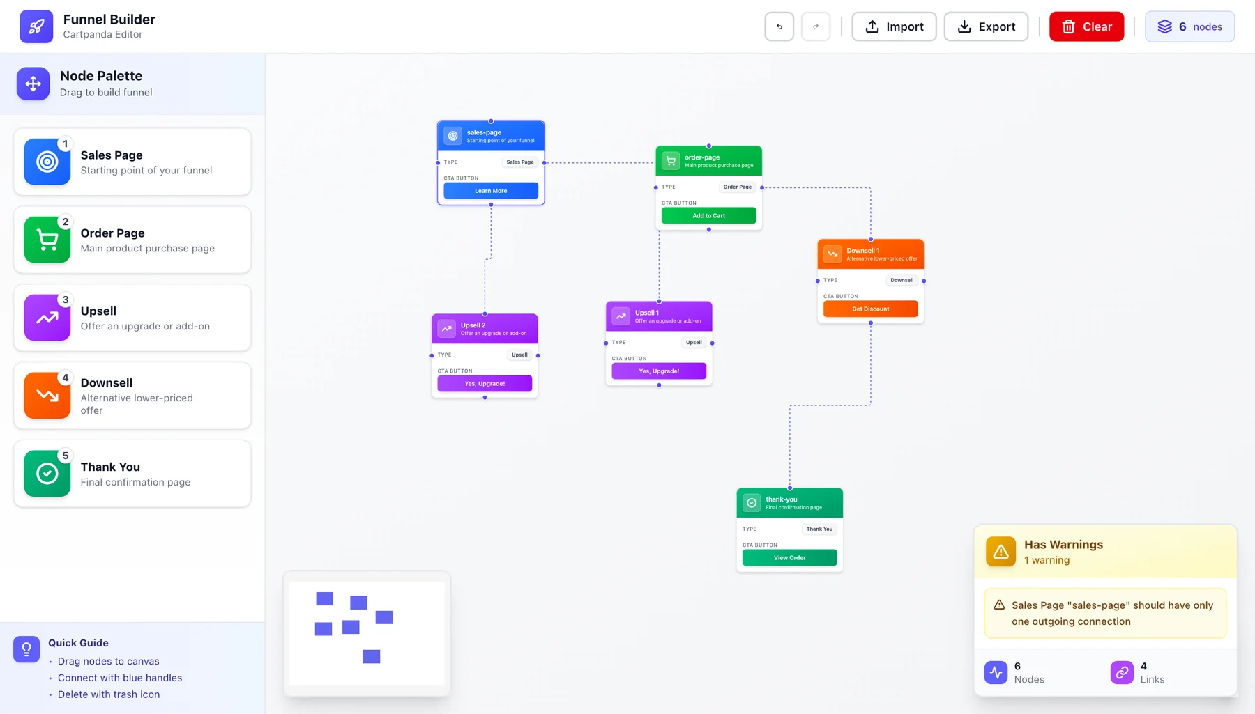Image resolution: width=1255 pixels, height=714 pixels.
Task: Click the '1 warning' label
Action: coord(1047,560)
